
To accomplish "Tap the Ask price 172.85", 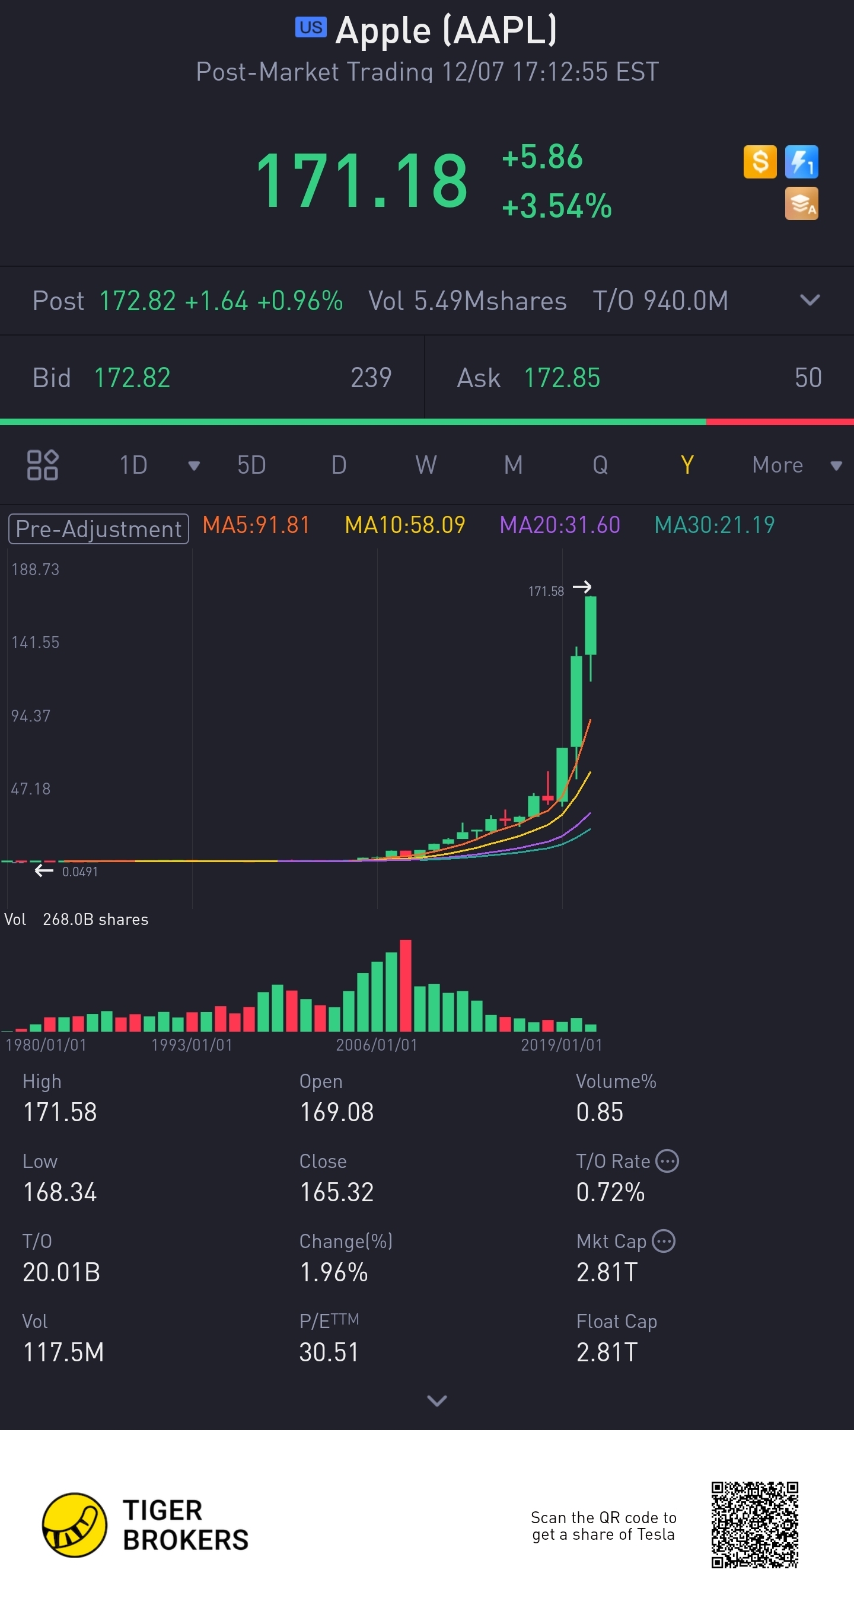I will point(562,378).
